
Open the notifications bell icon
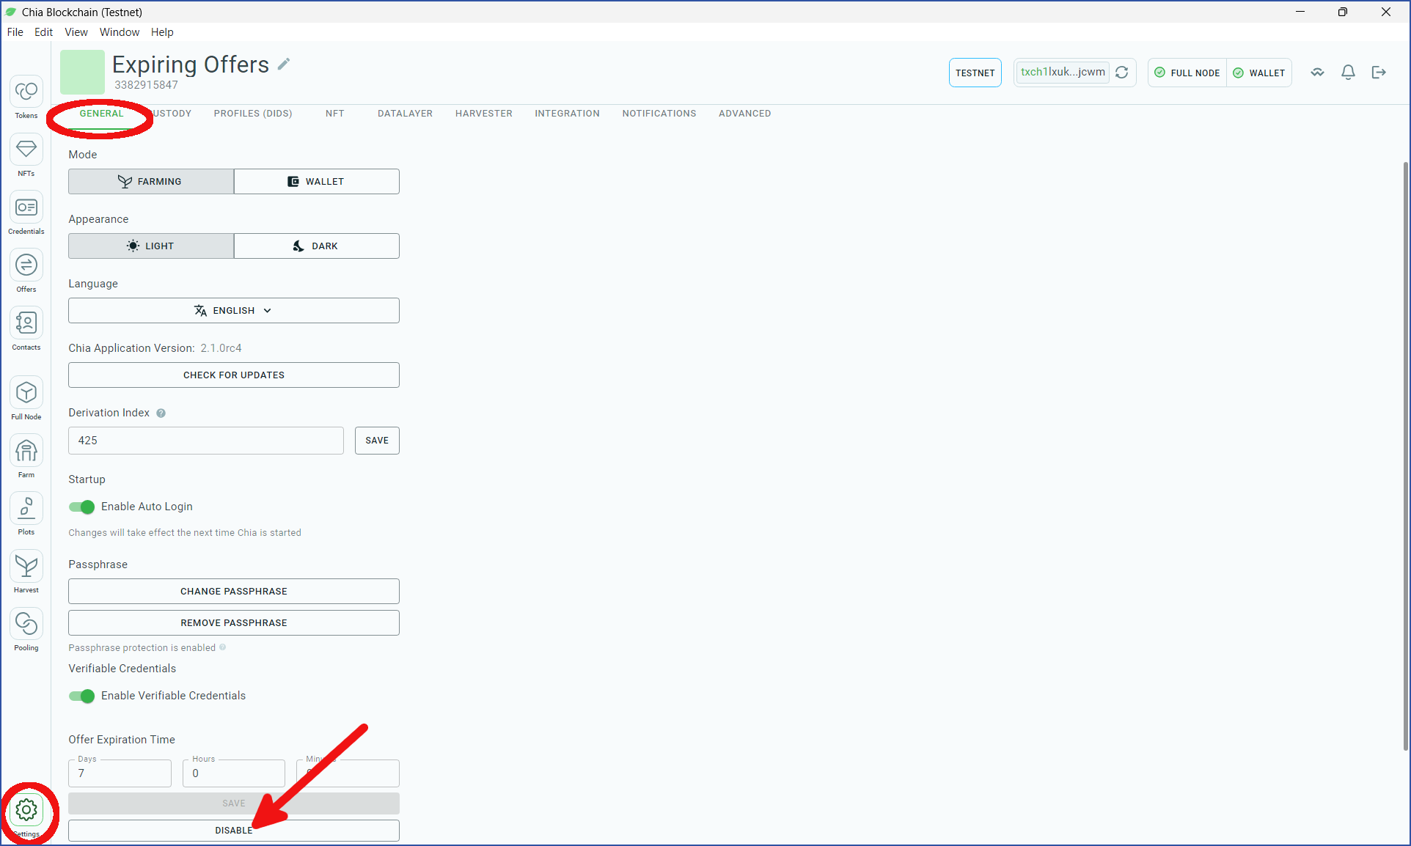tap(1348, 73)
